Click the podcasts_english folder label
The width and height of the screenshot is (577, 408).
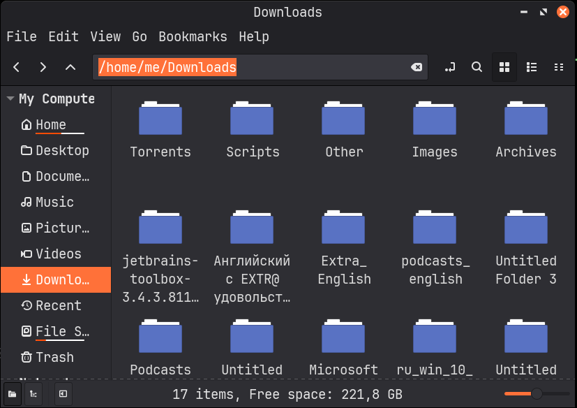coord(435,270)
